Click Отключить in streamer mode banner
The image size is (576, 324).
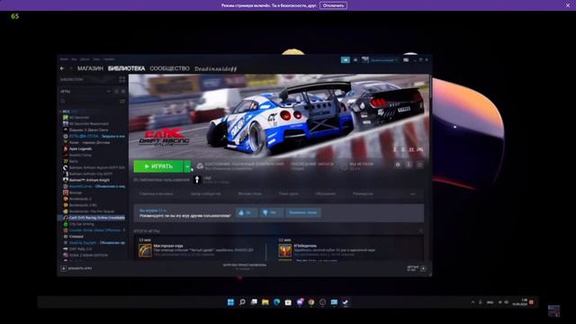pyautogui.click(x=333, y=5)
